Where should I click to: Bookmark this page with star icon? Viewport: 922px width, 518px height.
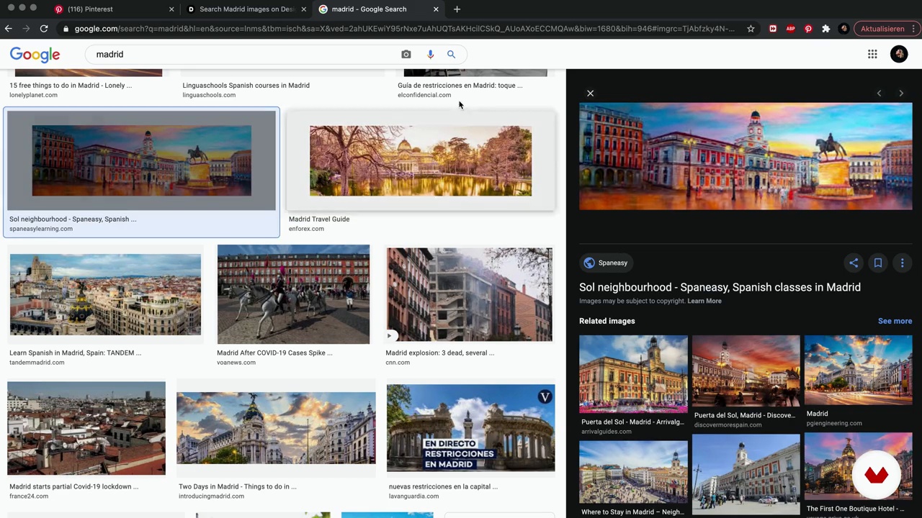point(751,29)
